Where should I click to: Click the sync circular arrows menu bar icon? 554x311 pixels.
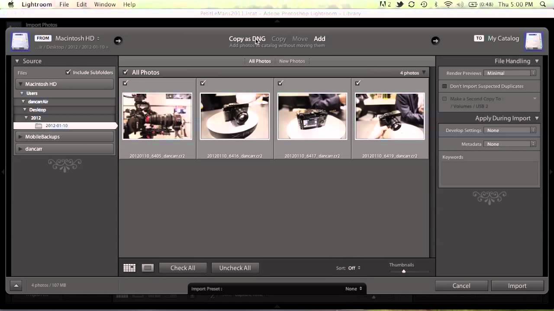pos(412,4)
